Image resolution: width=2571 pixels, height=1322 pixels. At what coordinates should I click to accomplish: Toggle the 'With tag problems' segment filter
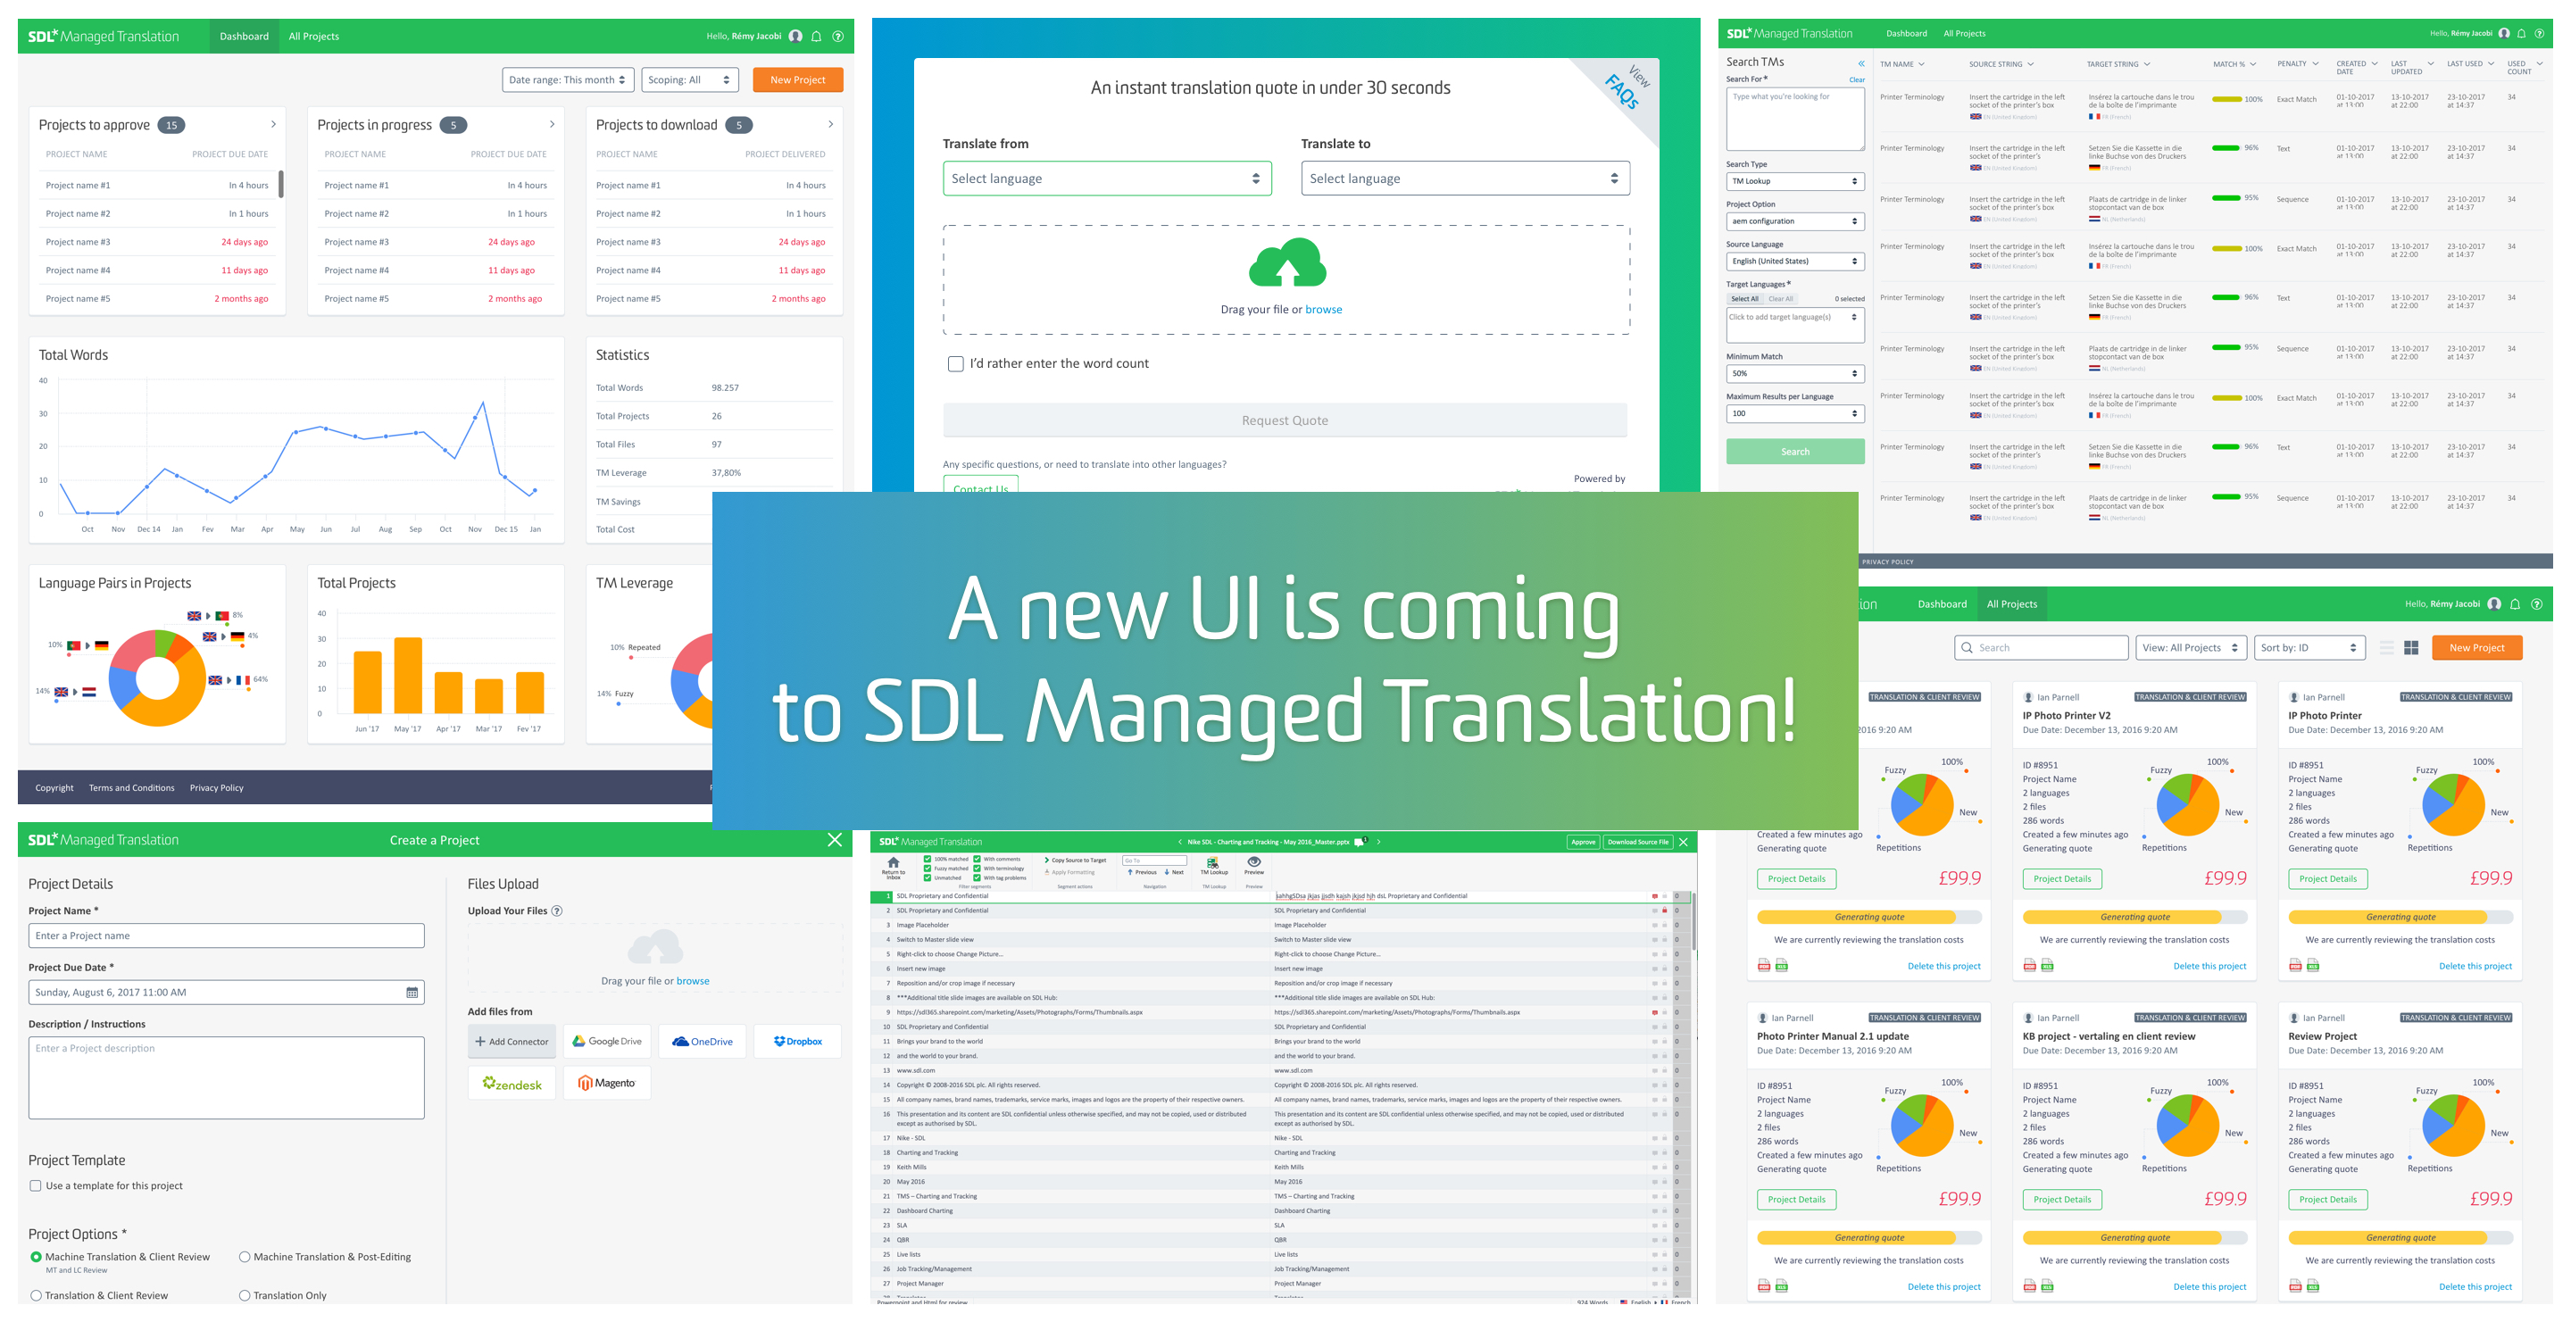click(978, 878)
